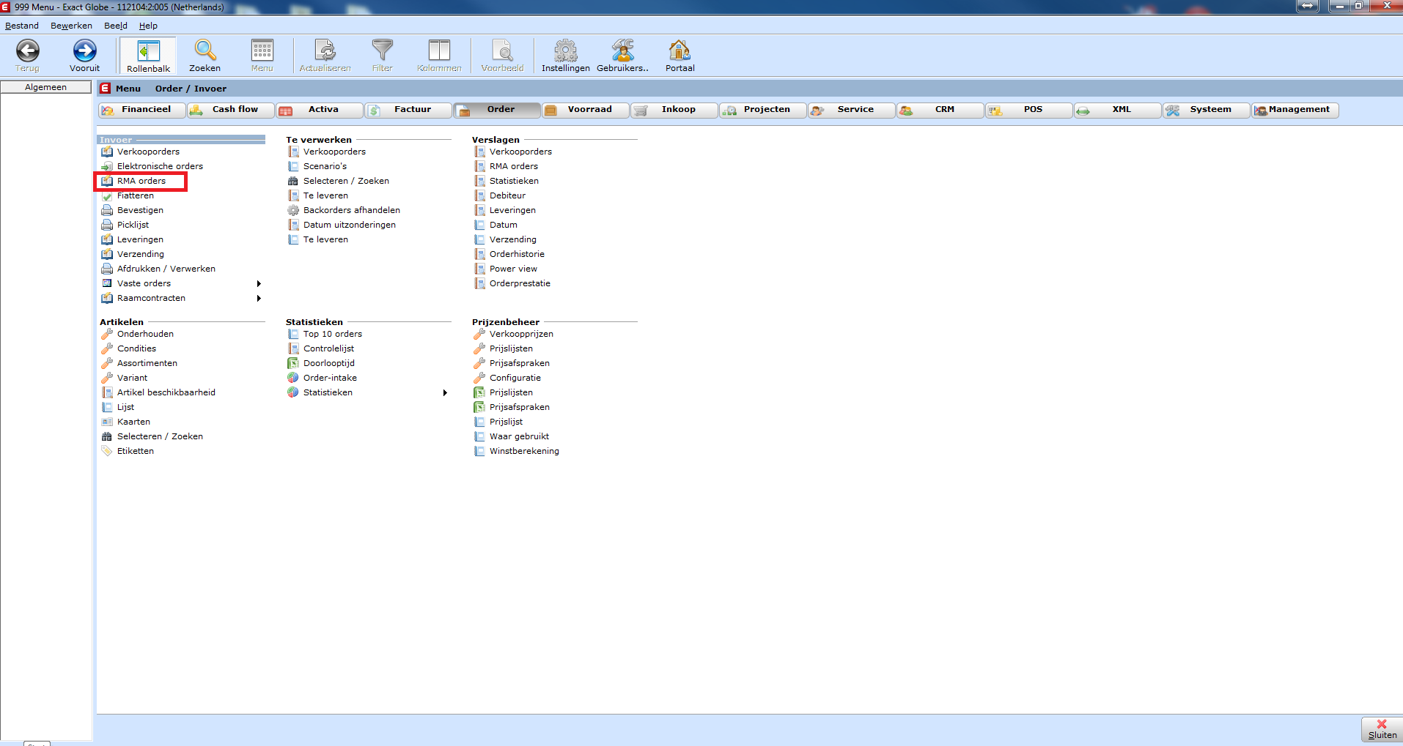The image size is (1403, 746).
Task: Open Zoeken magnifier tool
Action: [205, 51]
